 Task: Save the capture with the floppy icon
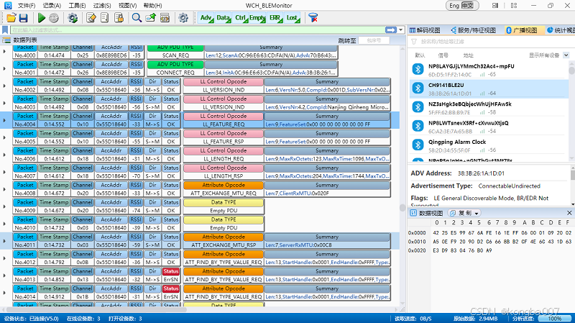(24, 17)
